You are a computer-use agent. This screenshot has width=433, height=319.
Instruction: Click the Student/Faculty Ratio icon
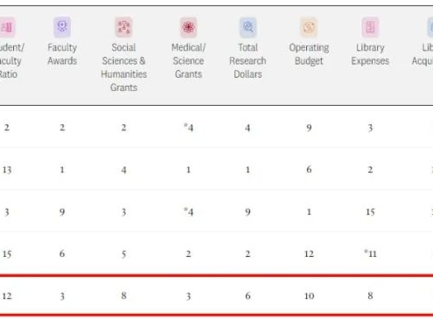pos(7,27)
